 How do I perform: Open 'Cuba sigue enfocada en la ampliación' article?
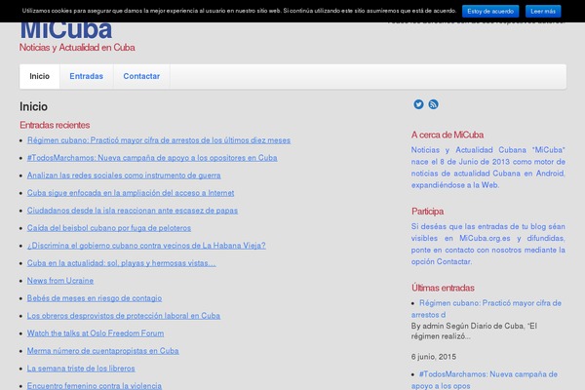[x=131, y=193]
